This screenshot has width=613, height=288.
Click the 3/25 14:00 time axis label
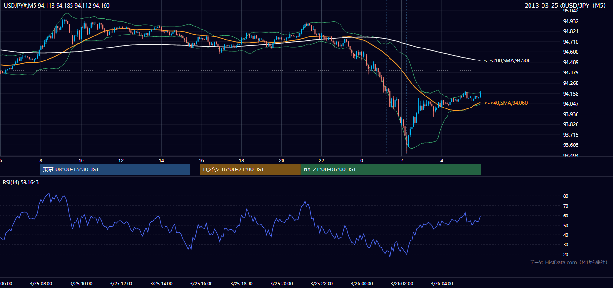pyautogui.click(x=161, y=284)
